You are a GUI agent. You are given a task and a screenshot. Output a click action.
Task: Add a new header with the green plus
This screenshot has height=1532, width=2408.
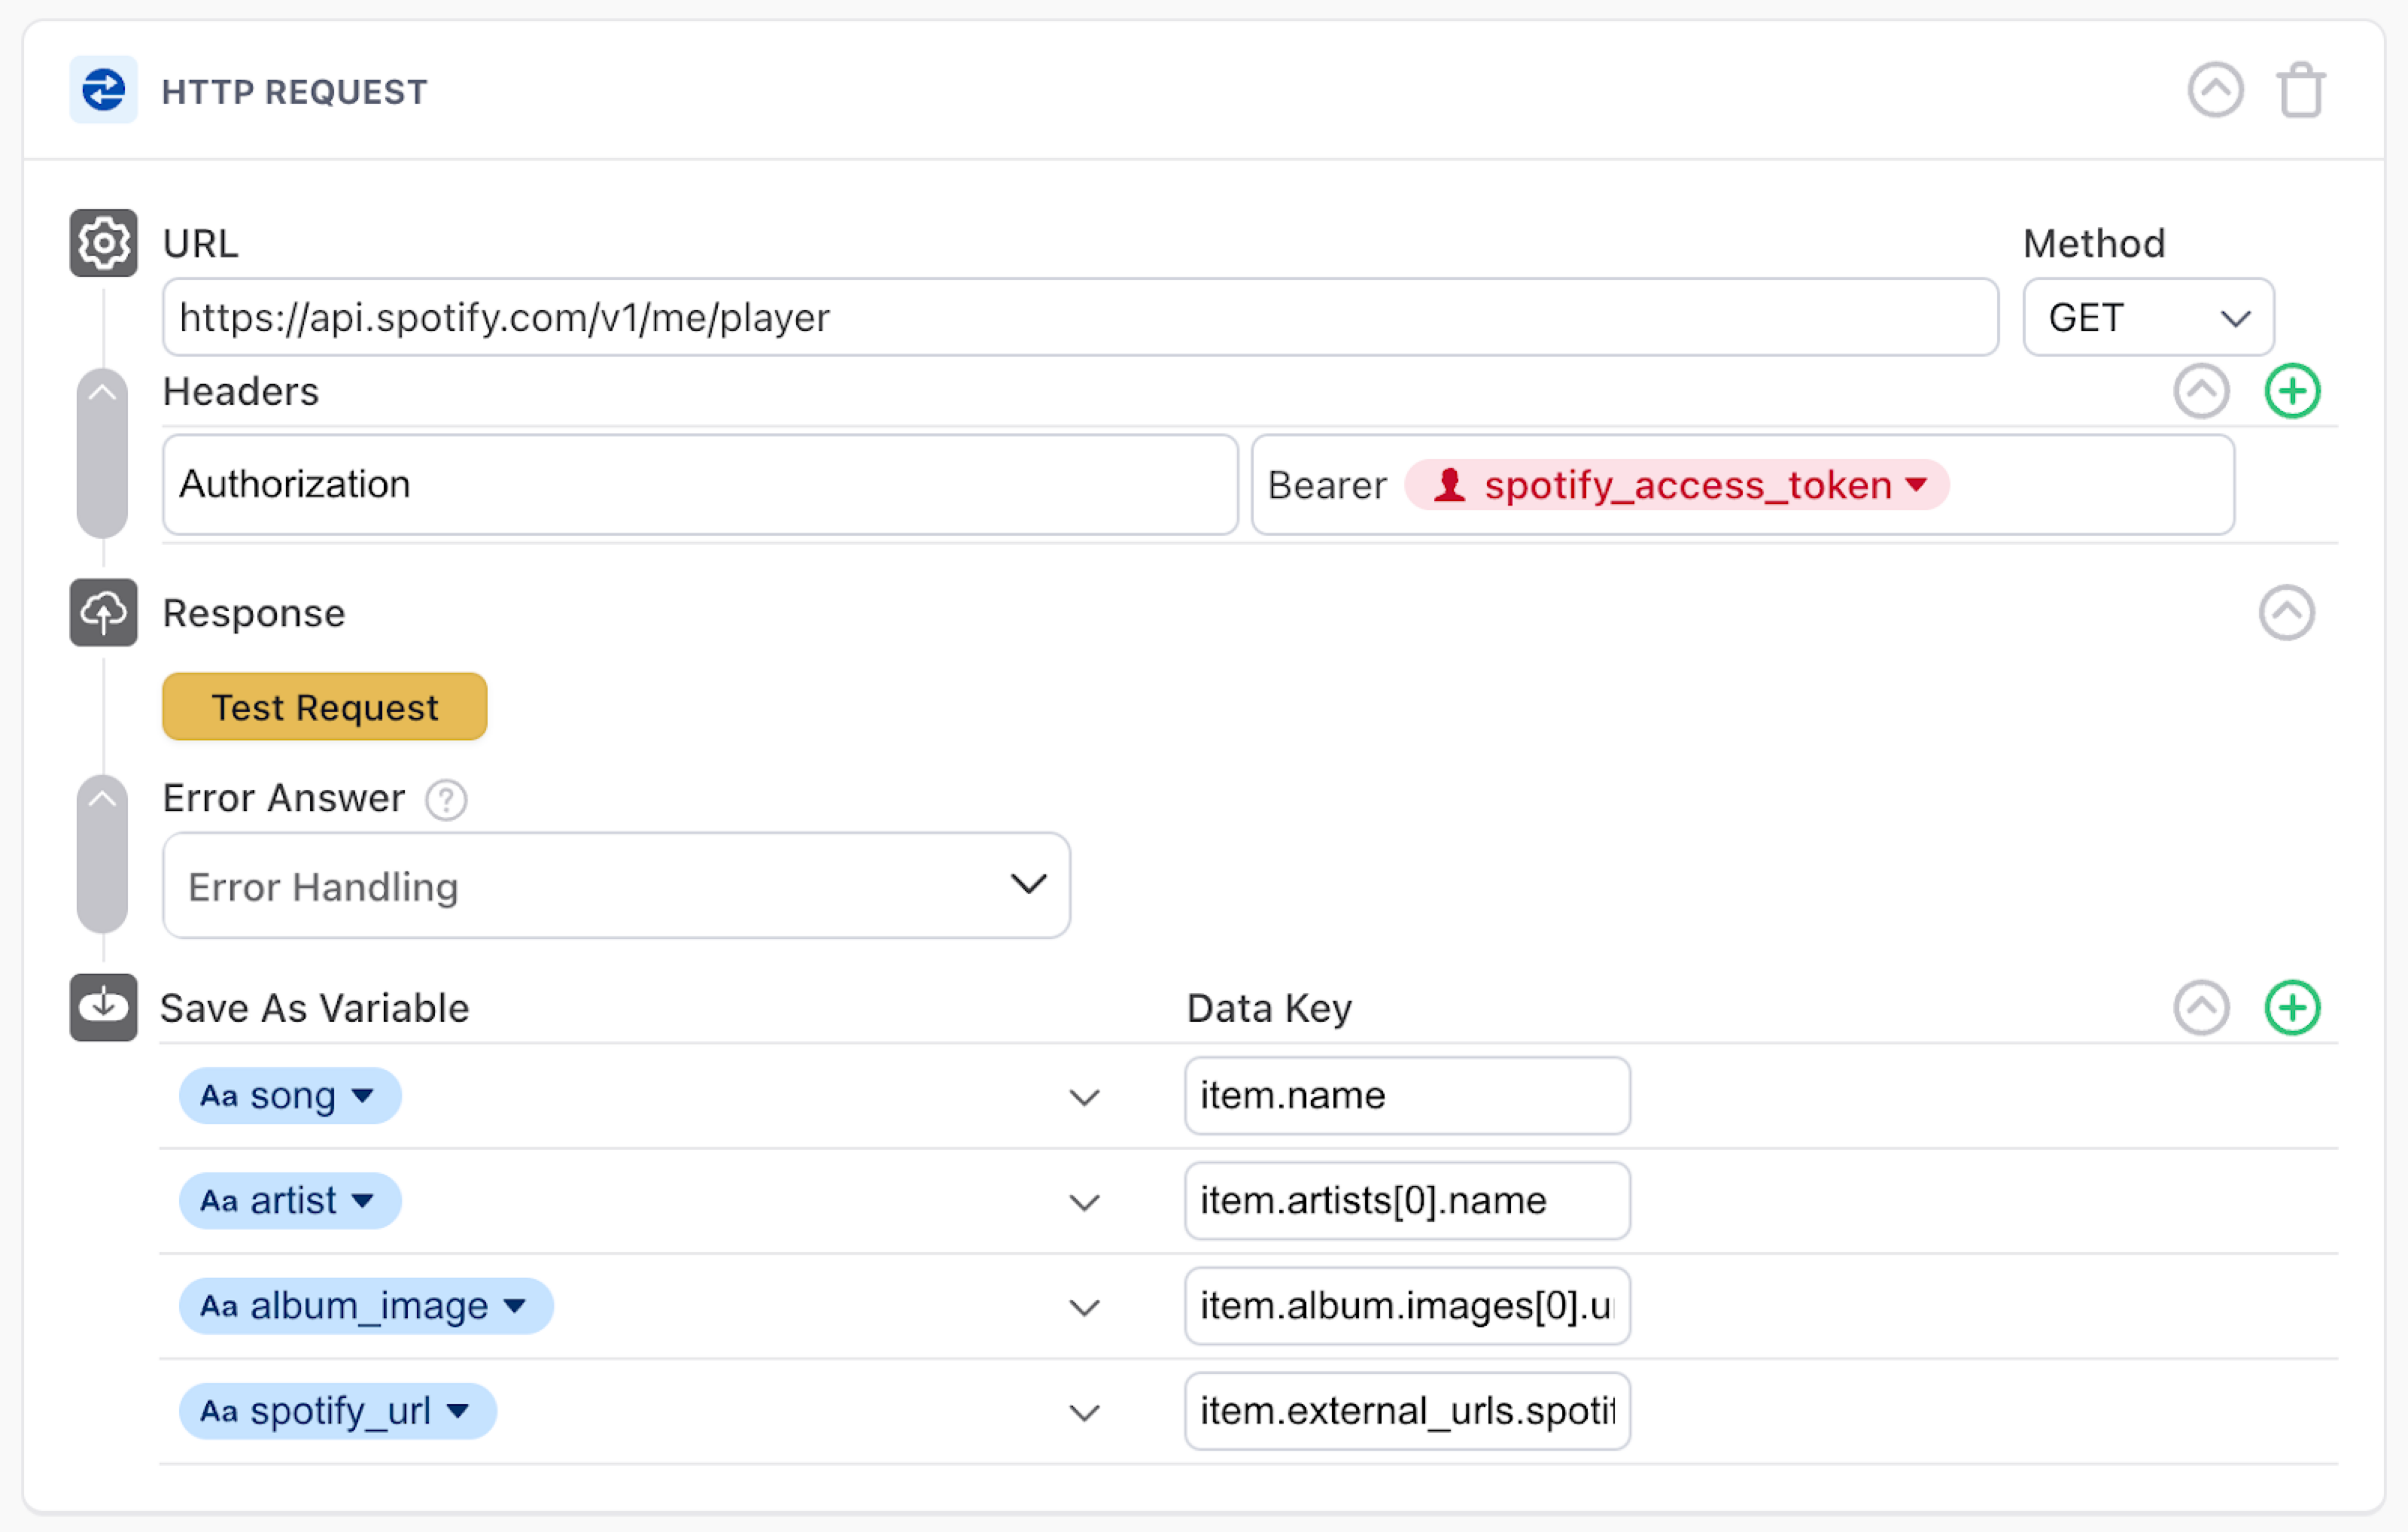tap(2293, 391)
